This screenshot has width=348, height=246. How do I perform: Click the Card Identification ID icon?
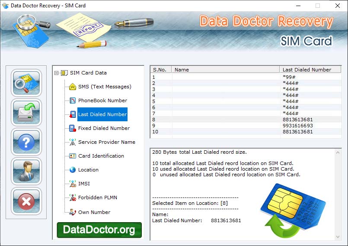point(72,156)
